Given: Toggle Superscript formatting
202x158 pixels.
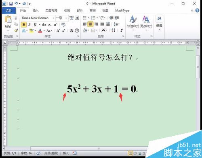Looking at the screenshot, I should point(55,25).
